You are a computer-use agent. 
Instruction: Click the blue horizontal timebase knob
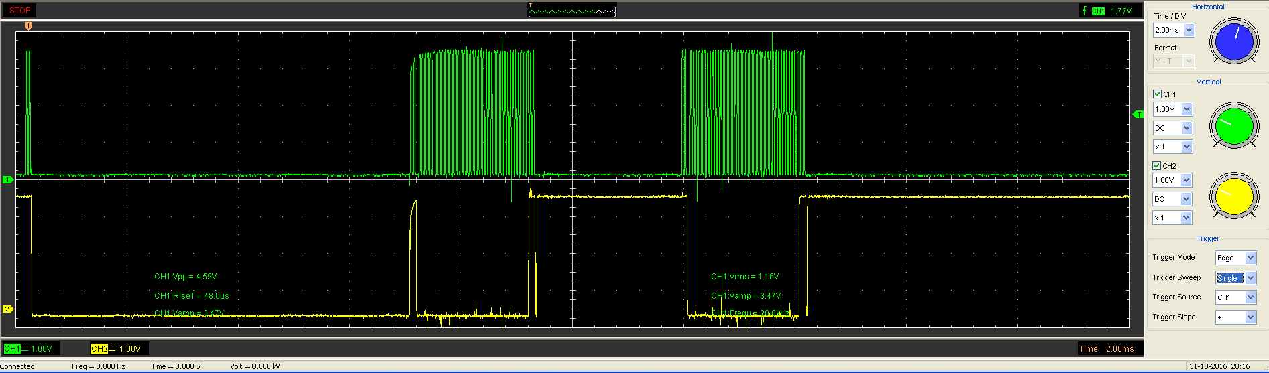(1233, 42)
